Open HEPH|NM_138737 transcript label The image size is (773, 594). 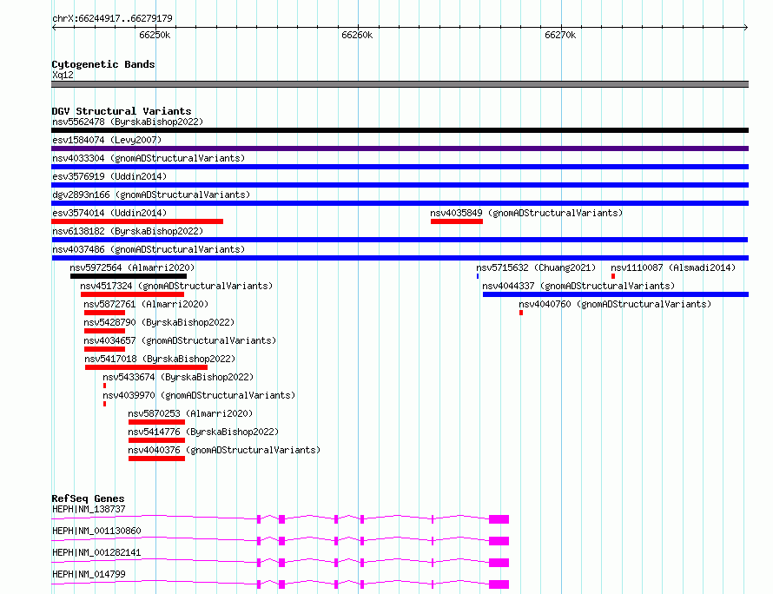pyautogui.click(x=89, y=509)
